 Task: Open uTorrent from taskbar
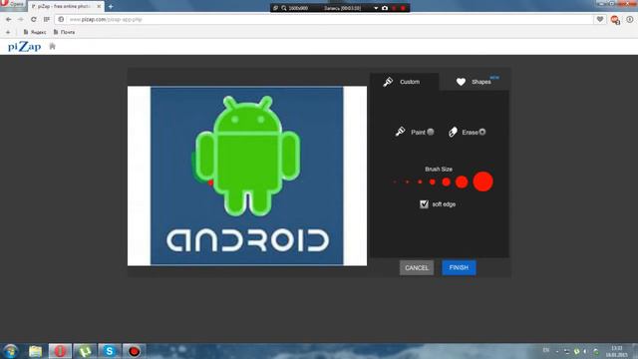[x=85, y=351]
